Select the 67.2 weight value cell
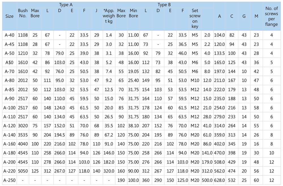This screenshot has height=186, width=283. point(108,135)
